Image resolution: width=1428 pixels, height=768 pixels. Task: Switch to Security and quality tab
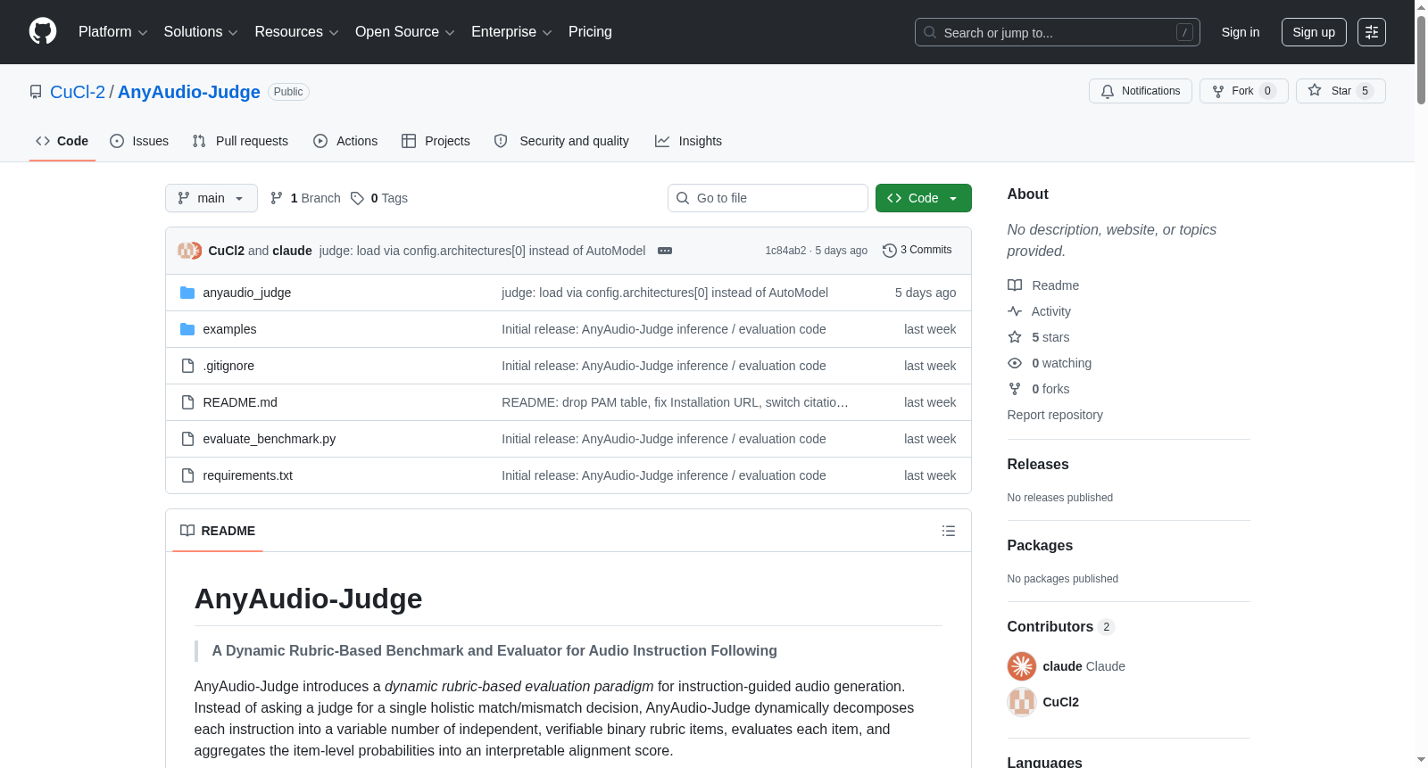pyautogui.click(x=561, y=141)
